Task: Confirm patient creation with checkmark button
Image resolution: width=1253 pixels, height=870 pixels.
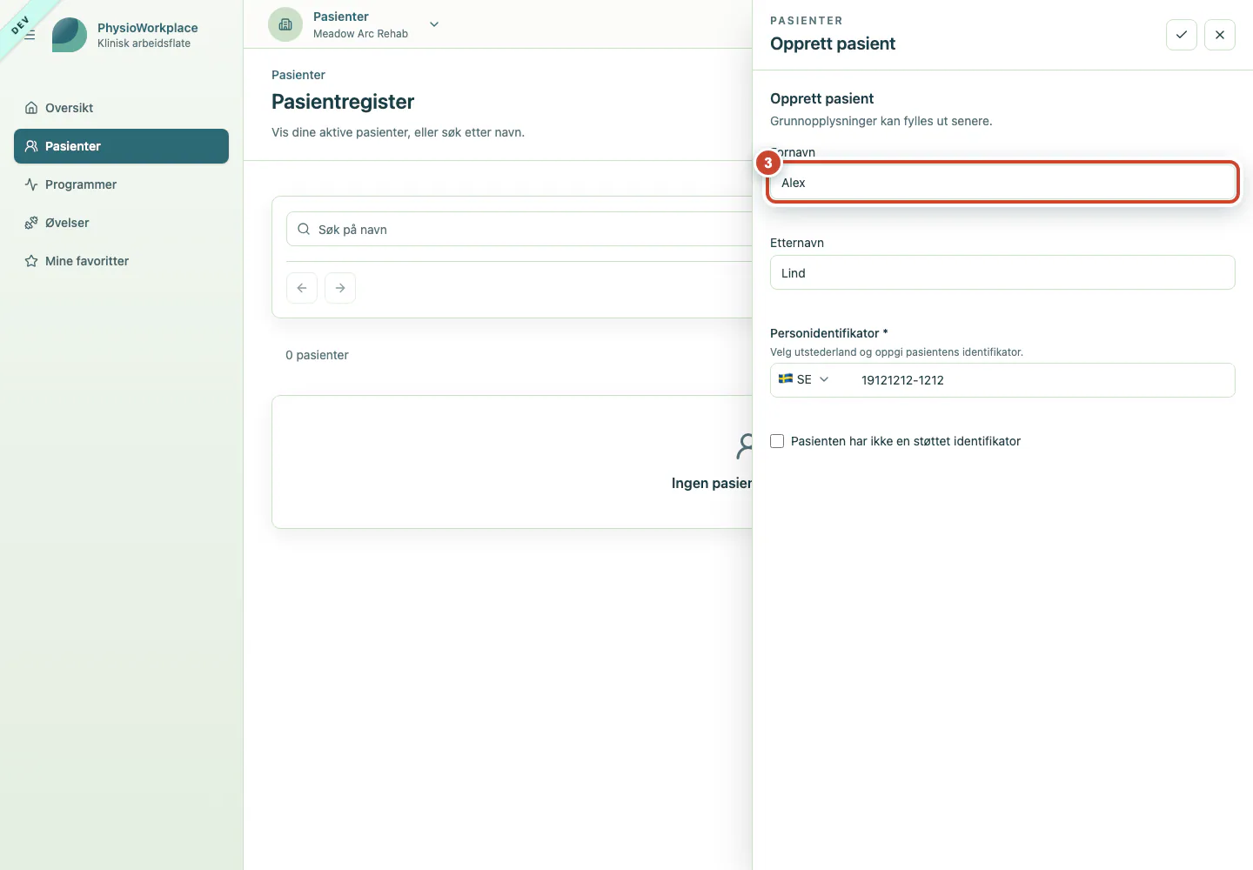Action: click(1182, 35)
